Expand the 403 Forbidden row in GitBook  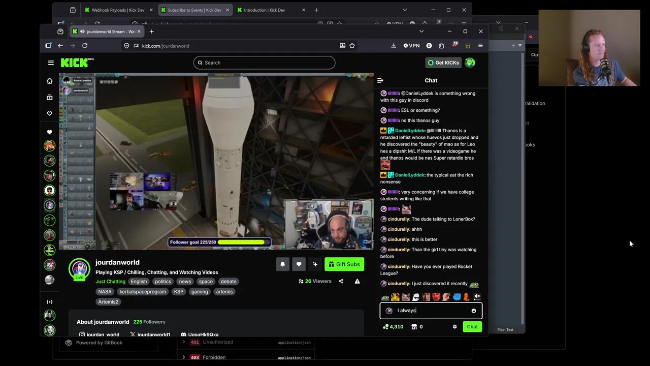184,357
